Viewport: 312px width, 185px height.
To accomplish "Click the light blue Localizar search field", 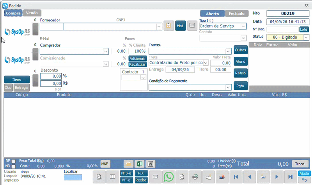I will pos(73,178).
